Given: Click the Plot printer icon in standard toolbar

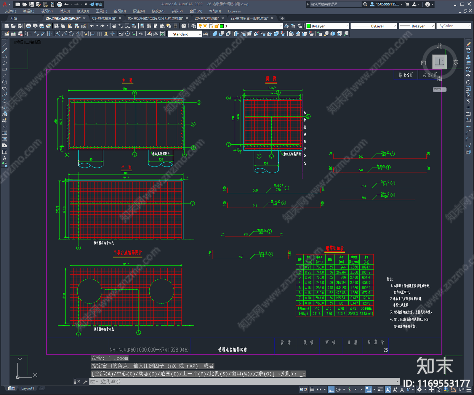Looking at the screenshot, I should point(28,26).
